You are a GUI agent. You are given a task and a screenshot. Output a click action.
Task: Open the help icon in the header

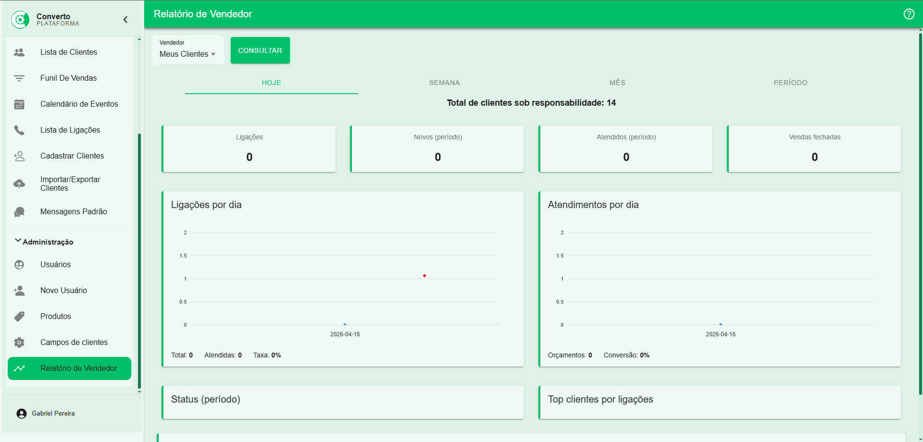[909, 14]
